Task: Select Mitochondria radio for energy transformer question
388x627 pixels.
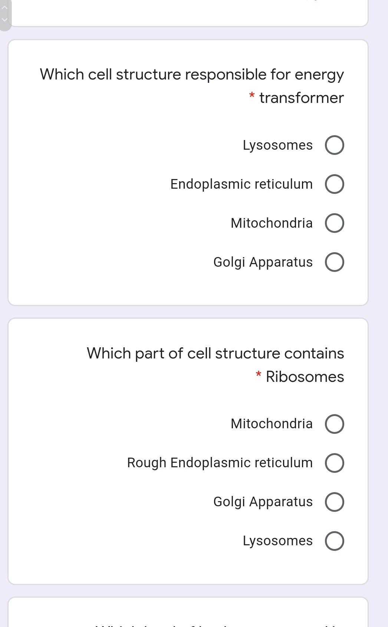Action: [334, 223]
